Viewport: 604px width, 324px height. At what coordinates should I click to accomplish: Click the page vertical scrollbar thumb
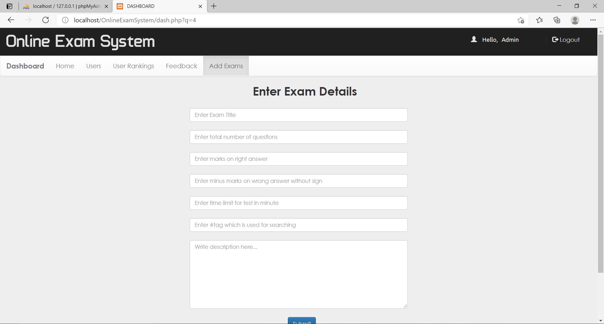click(601, 153)
